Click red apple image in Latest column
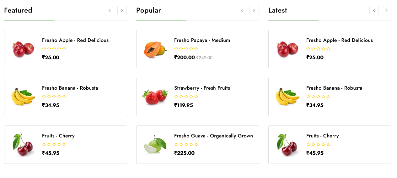The height and width of the screenshot is (178, 397). [287, 49]
